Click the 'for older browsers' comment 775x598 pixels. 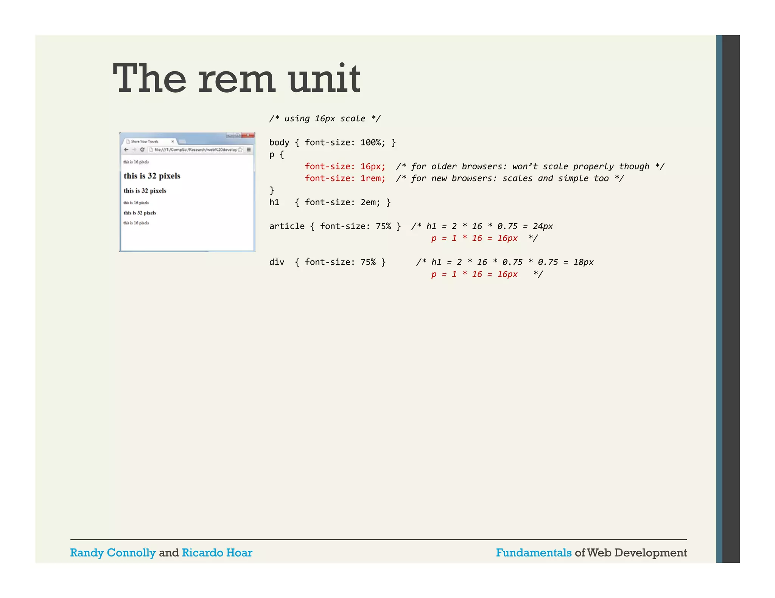pos(530,166)
